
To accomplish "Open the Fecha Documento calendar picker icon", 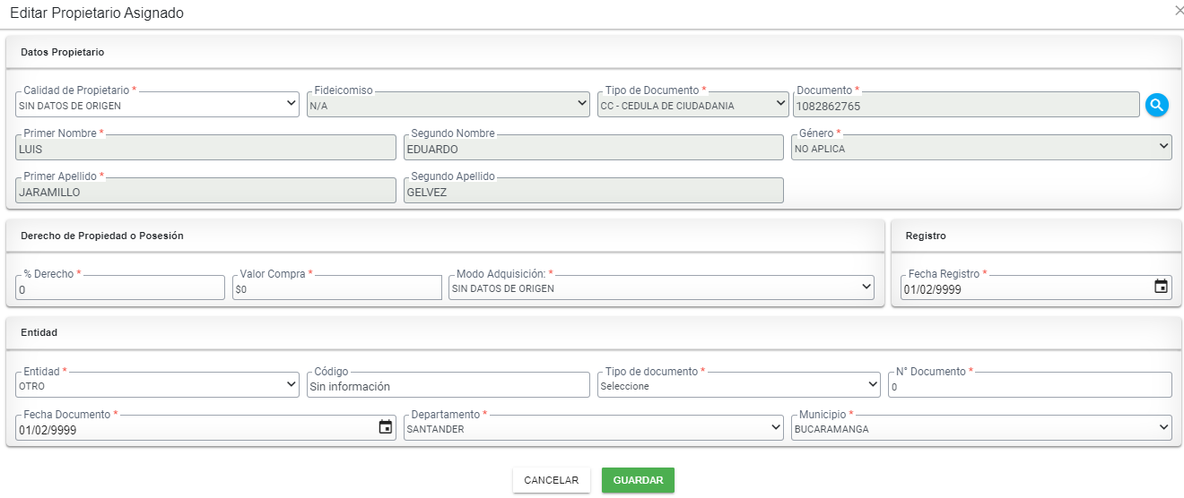I will [x=386, y=427].
